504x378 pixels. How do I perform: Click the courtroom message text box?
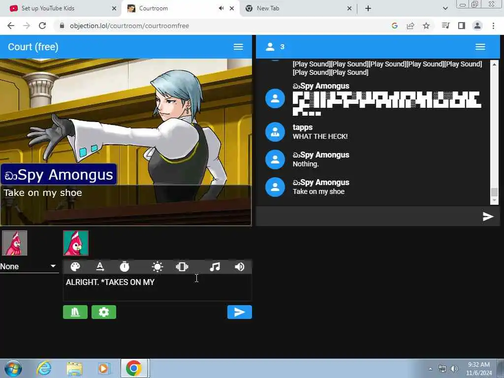[157, 287]
